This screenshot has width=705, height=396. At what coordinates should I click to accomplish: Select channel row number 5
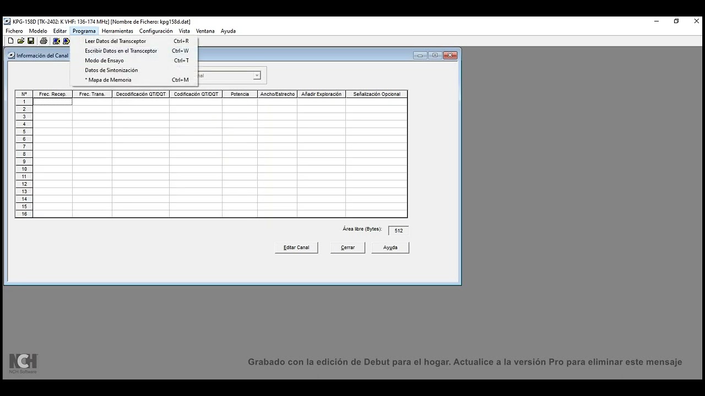click(x=24, y=132)
